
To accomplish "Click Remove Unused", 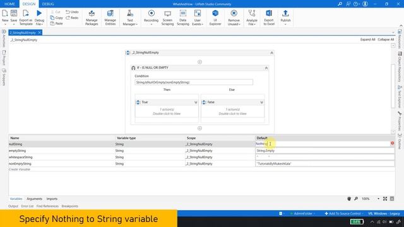I will pyautogui.click(x=234, y=18).
